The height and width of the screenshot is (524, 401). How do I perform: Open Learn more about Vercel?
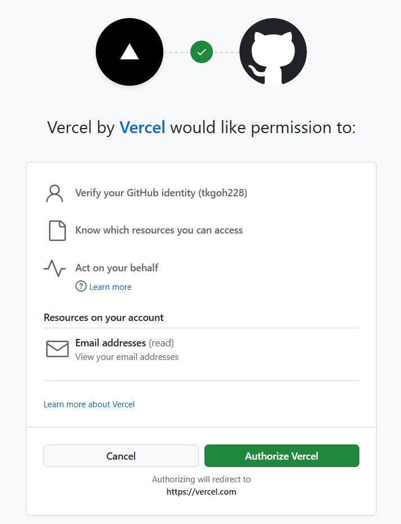point(89,404)
